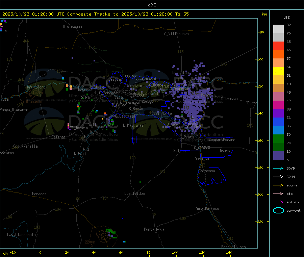Image resolution: width=304 pixels, height=257 pixels.
Task: Select the 80 dBZ light gray swatch
Action: [278, 29]
